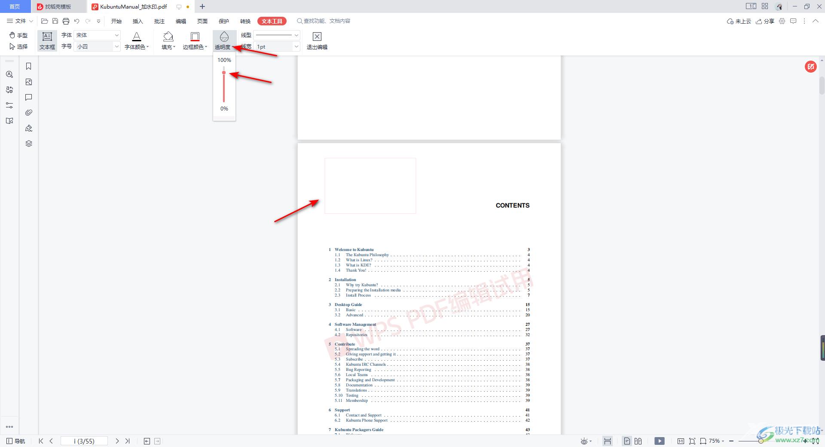825x447 pixels.
Task: Switch to the 批注 tab
Action: pos(159,21)
